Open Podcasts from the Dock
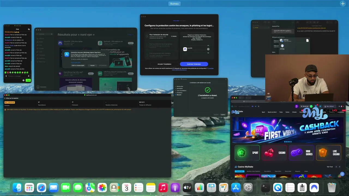 [175, 188]
